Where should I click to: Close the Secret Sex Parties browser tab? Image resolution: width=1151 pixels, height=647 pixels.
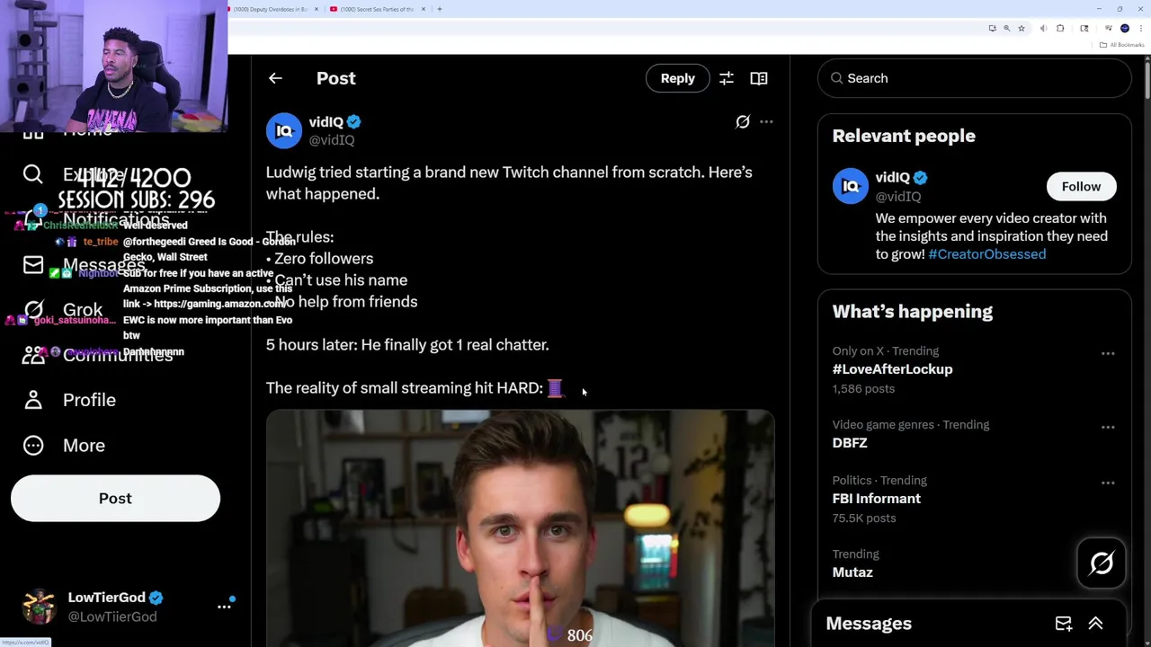point(424,9)
